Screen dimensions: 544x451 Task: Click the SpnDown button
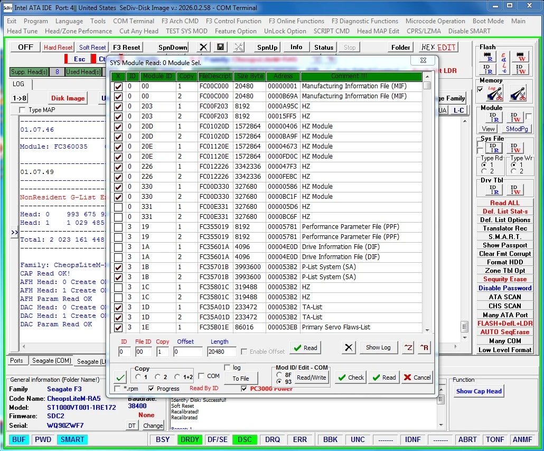click(172, 47)
